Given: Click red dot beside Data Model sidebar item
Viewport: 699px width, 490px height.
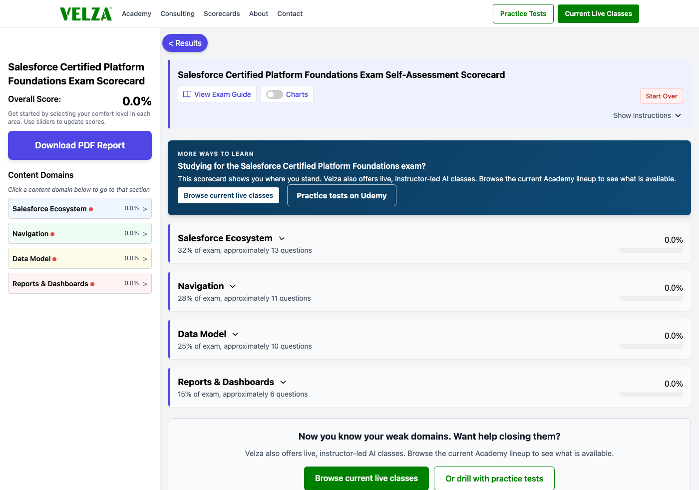Looking at the screenshot, I should (x=54, y=259).
